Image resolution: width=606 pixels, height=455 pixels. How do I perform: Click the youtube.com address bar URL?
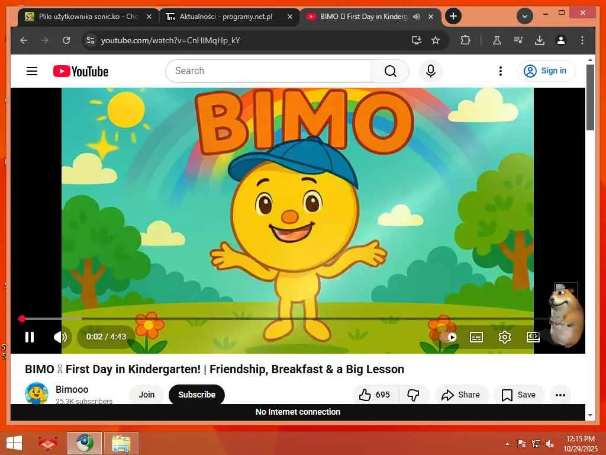coord(170,41)
